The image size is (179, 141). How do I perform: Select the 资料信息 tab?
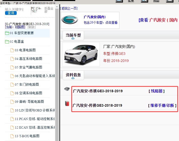point(73,75)
